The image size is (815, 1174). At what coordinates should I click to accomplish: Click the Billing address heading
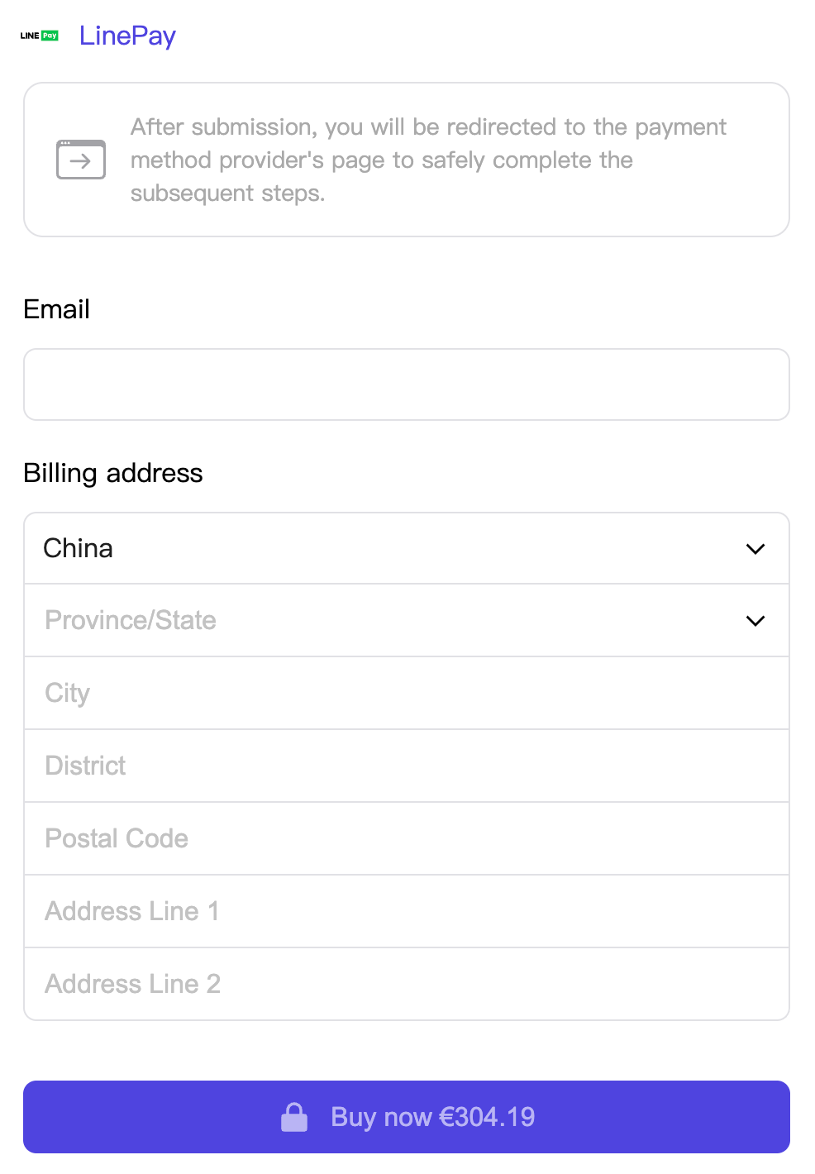coord(113,473)
